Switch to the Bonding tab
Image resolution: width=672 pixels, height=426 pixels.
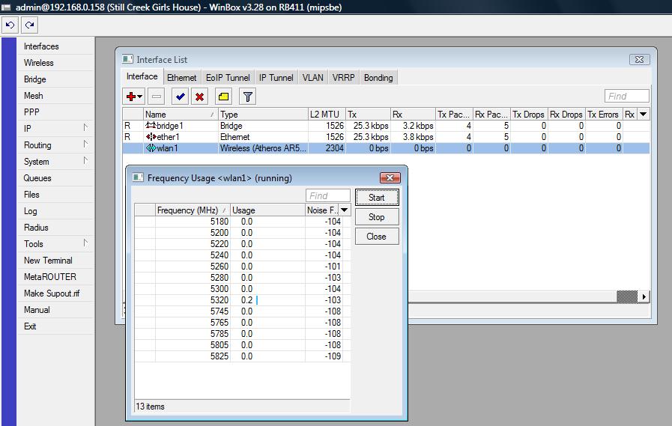tap(378, 78)
